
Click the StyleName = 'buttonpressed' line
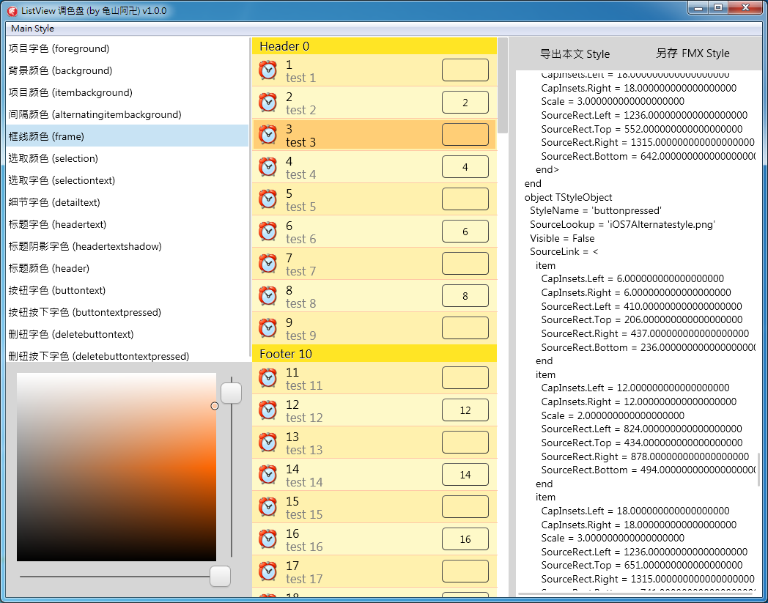596,210
